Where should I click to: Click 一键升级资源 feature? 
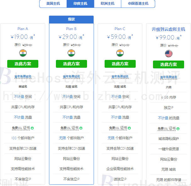168,149
